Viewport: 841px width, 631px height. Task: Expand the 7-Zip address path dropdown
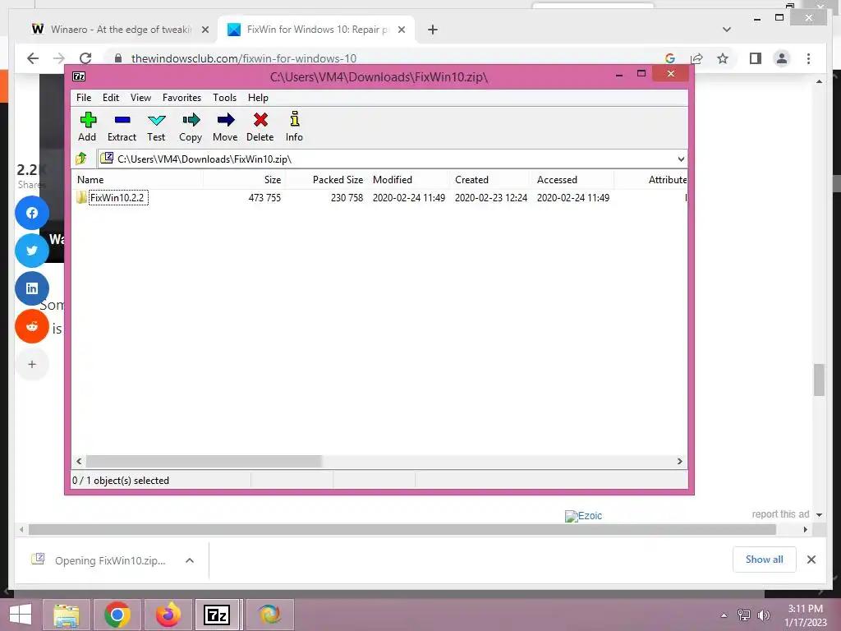coord(681,159)
